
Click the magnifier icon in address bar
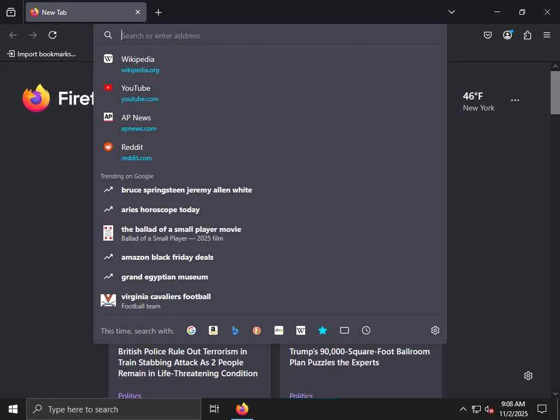pos(108,35)
